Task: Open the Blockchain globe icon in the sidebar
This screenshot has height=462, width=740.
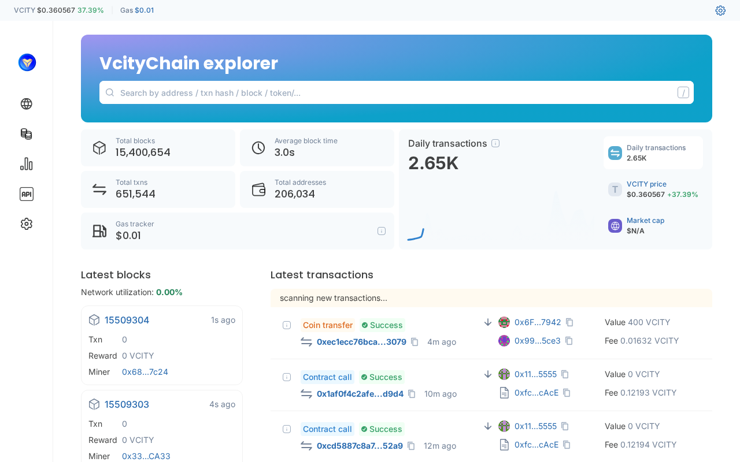Action: tap(26, 104)
